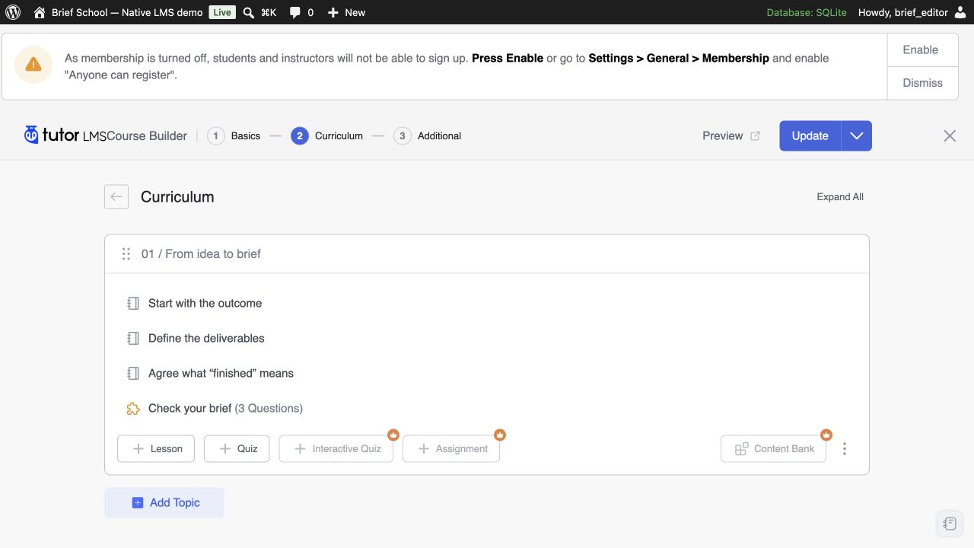Click the pro crown badge on Content Bank
This screenshot has height=548, width=974.
click(x=826, y=435)
